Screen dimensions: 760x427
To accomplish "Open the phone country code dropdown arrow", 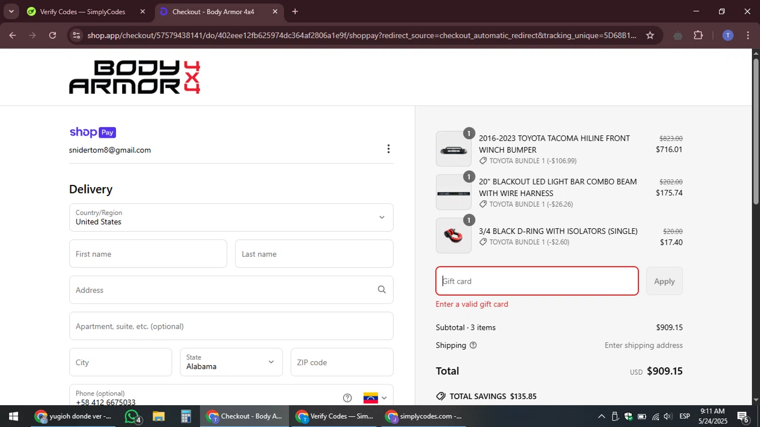I will tap(384, 398).
